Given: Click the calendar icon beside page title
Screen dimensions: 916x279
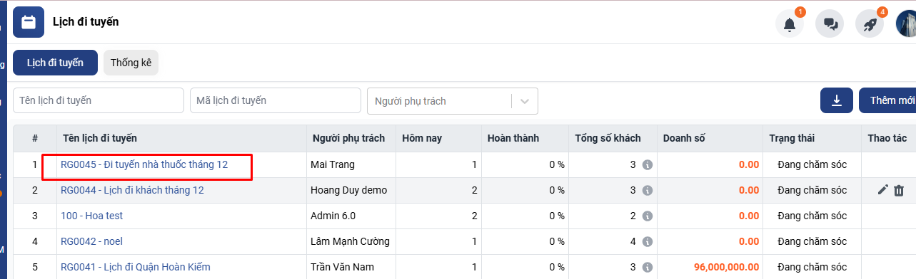Looking at the screenshot, I should click(29, 22).
